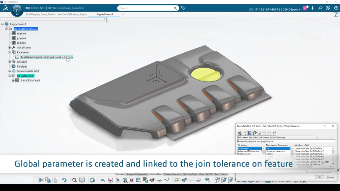Open the Tooling Geometry tab
The width and height of the screenshot is (340, 191).
pos(172,174)
